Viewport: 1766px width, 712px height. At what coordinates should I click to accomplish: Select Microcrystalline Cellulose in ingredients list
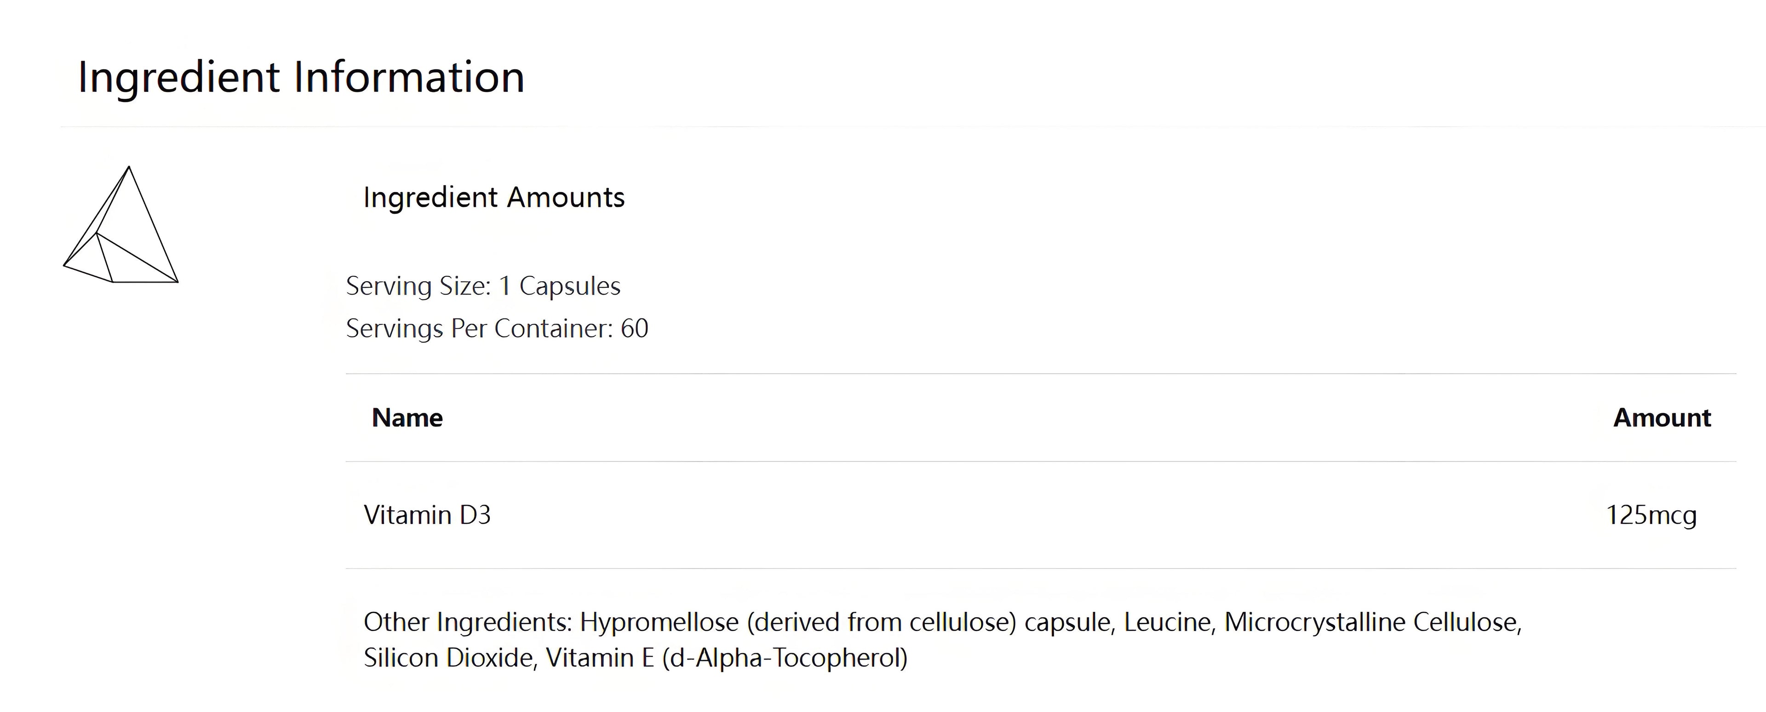(1372, 621)
